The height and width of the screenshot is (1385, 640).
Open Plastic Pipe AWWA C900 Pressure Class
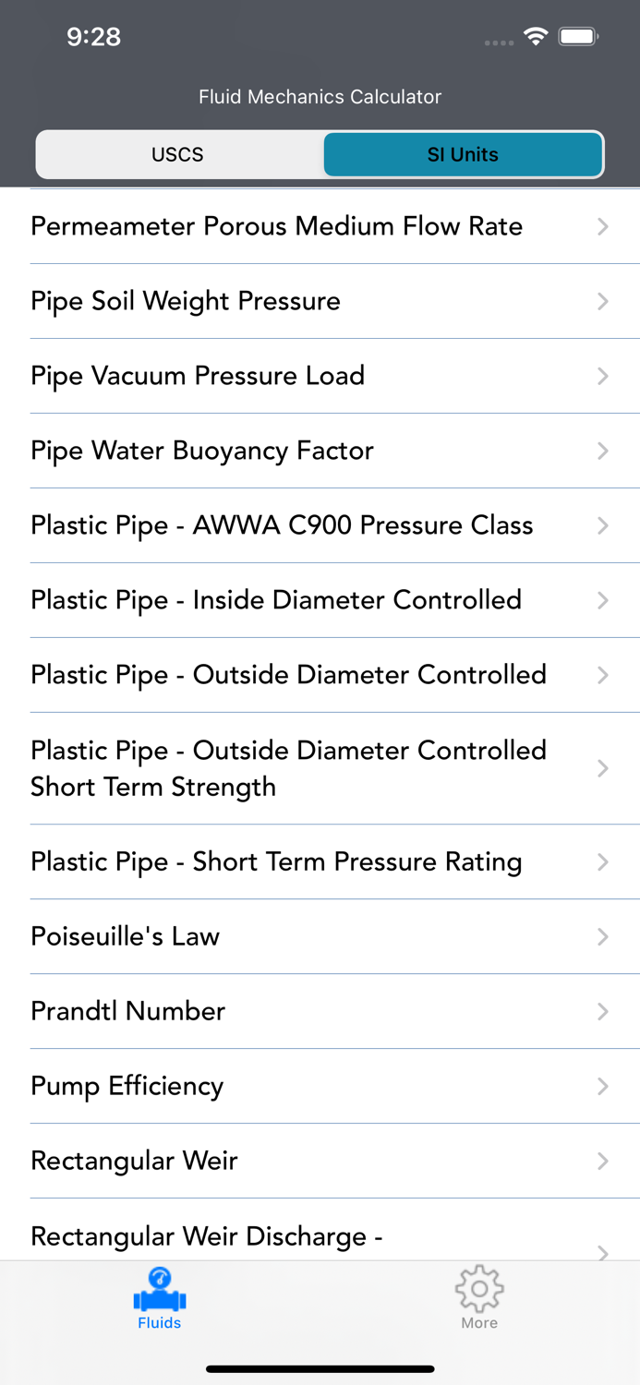click(282, 525)
